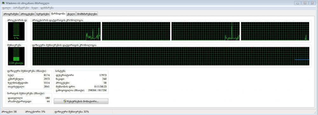Viewport: 318px width, 115px height.
Task: Click the პროცესები value 58 in სისტემა group
Action: coord(105,83)
